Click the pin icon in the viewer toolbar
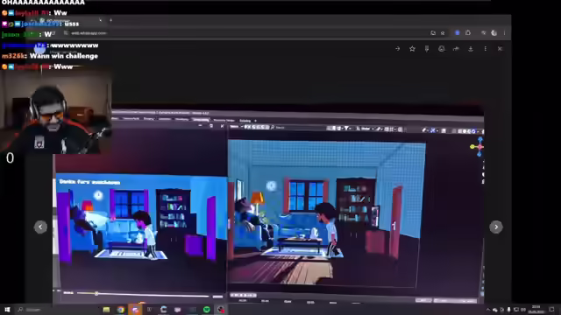The image size is (561, 315). [x=427, y=49]
